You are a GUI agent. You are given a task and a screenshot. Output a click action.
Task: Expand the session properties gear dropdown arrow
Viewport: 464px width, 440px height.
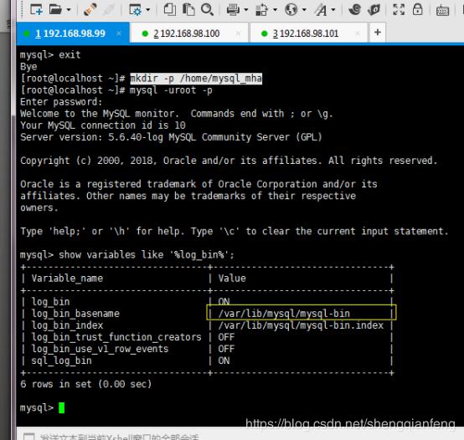148,10
